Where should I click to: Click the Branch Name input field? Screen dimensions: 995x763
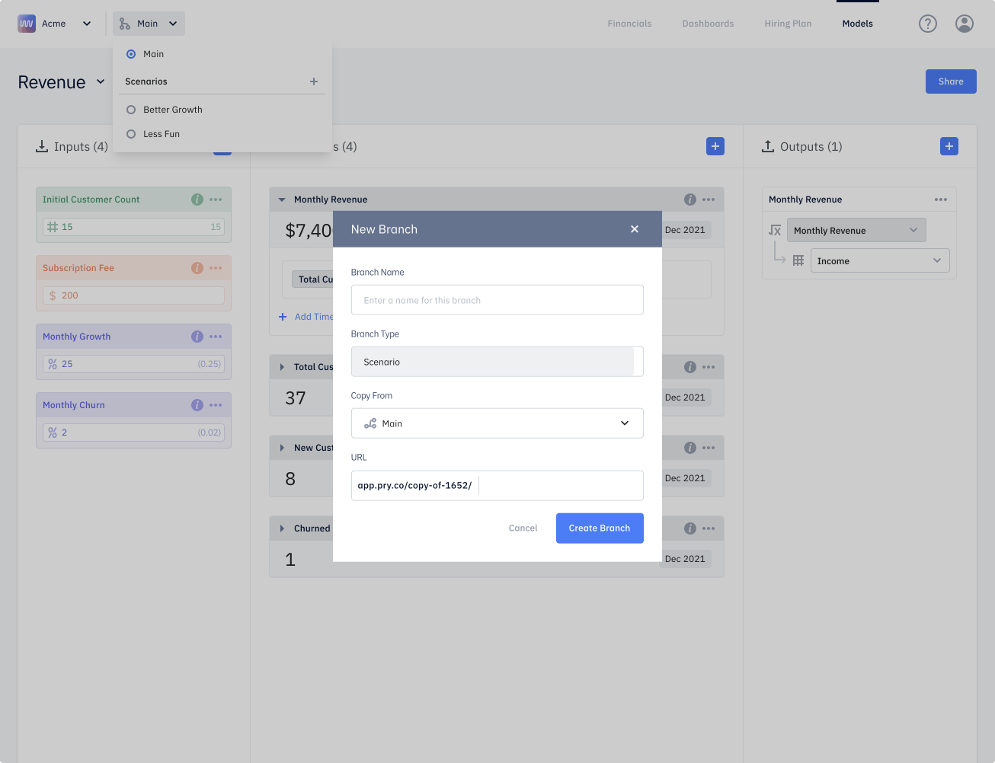point(497,300)
